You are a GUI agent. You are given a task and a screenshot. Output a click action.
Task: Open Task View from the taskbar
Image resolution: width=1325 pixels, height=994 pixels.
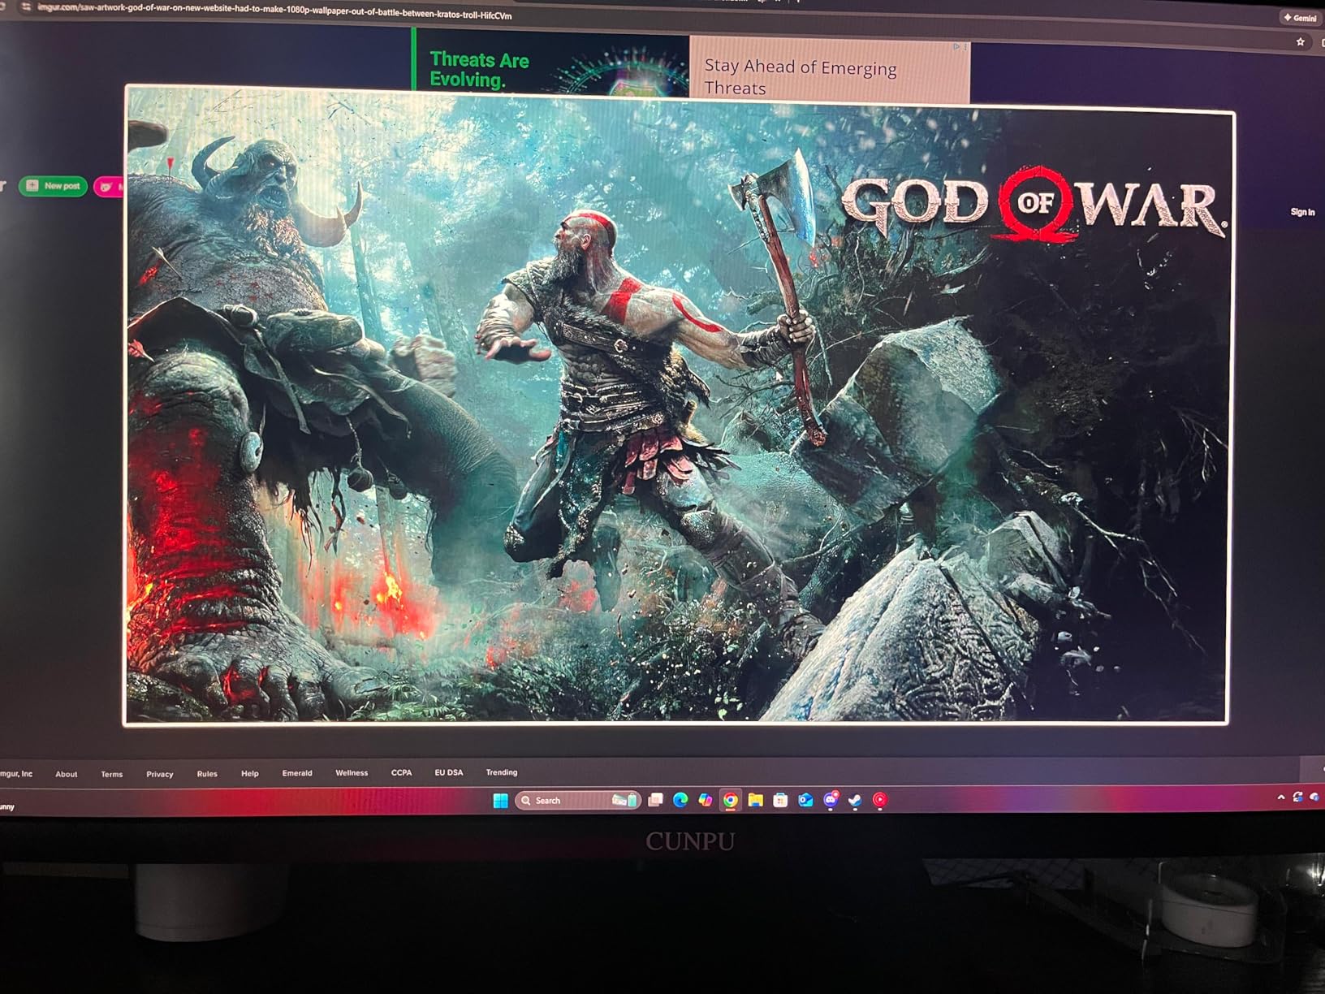[x=656, y=801]
